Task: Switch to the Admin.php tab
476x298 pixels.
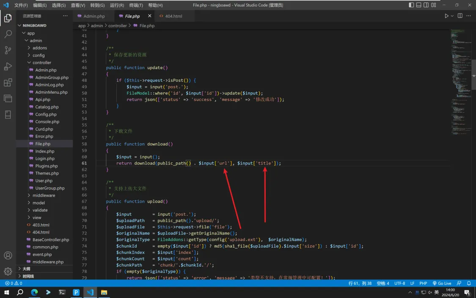Action: pyautogui.click(x=94, y=16)
